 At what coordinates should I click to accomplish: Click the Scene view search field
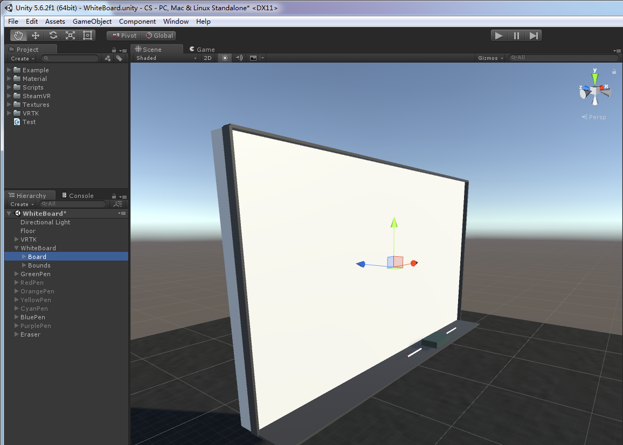point(564,58)
